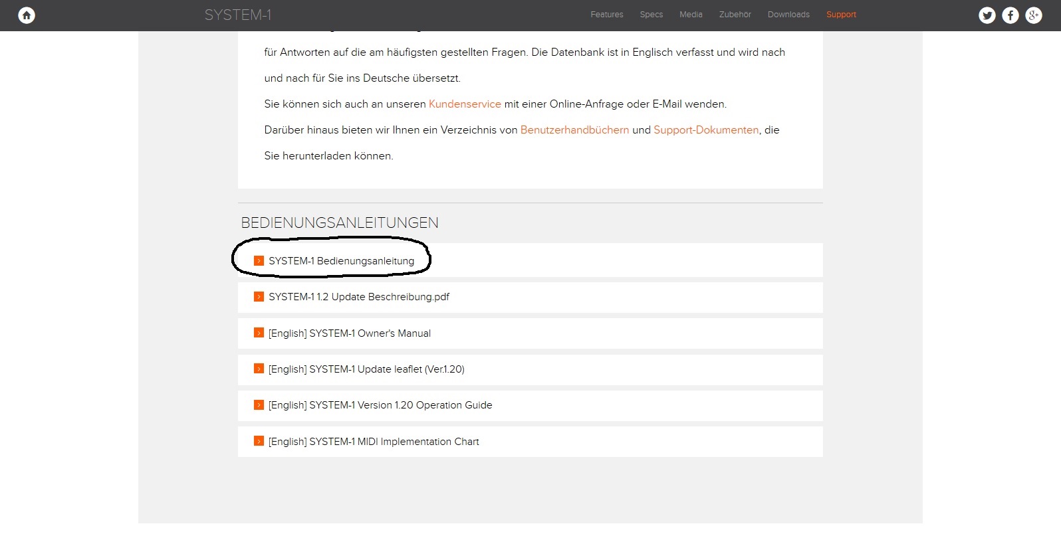Open [English] SYSTEM-1 MIDI Implementation Chart

(374, 442)
